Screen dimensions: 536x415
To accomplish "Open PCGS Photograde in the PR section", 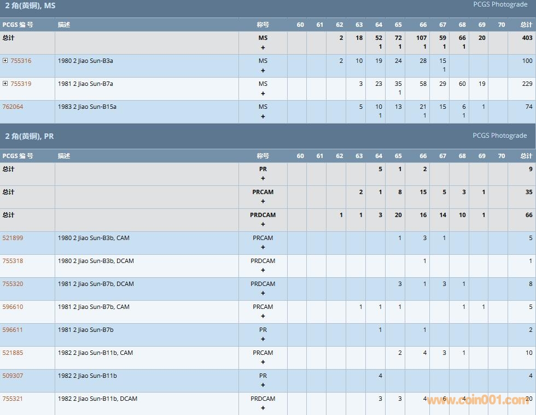I will click(500, 136).
